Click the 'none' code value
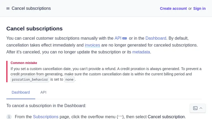 click(x=69, y=79)
